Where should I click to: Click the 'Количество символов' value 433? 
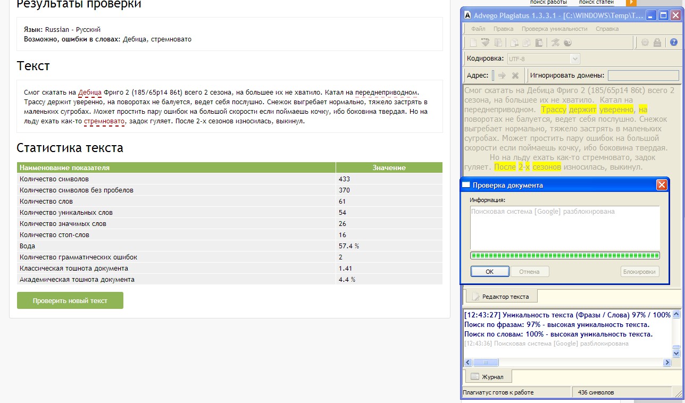(344, 179)
